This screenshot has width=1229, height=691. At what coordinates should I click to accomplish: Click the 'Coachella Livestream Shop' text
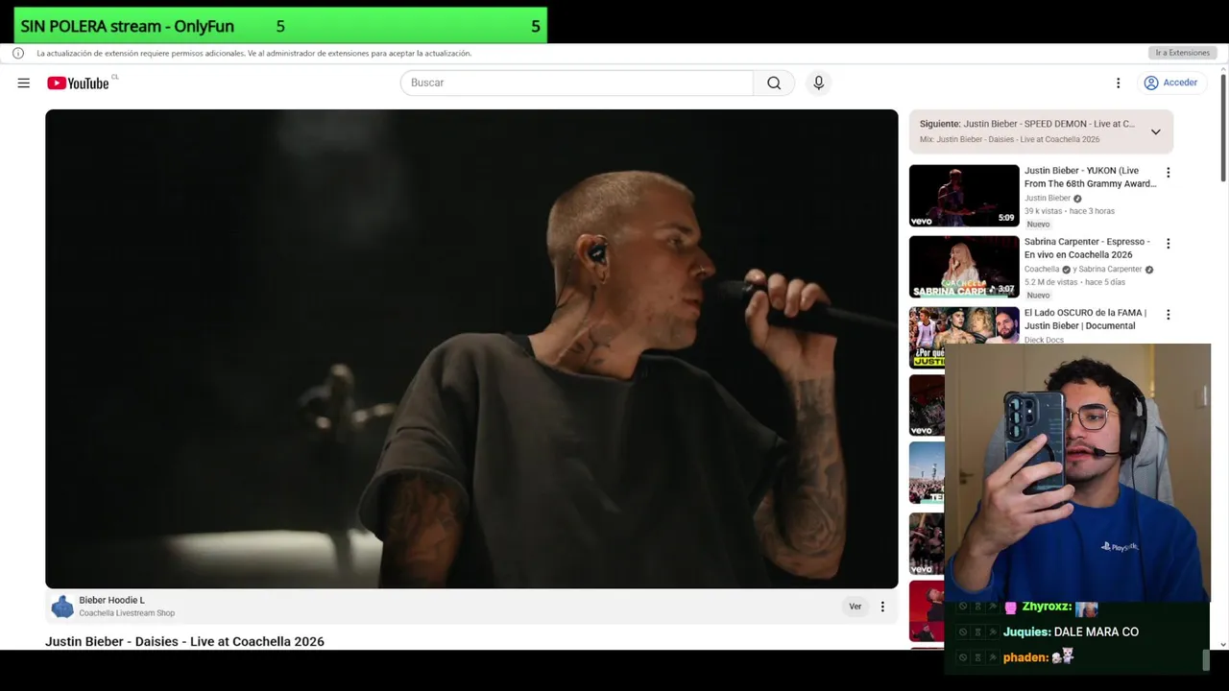click(x=127, y=613)
